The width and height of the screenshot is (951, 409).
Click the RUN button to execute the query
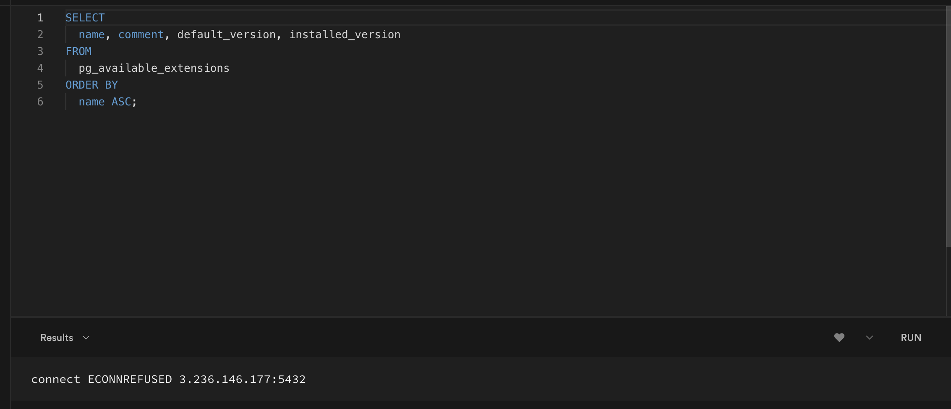(x=910, y=337)
